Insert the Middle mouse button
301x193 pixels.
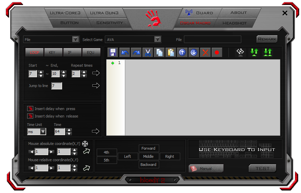click(x=149, y=156)
